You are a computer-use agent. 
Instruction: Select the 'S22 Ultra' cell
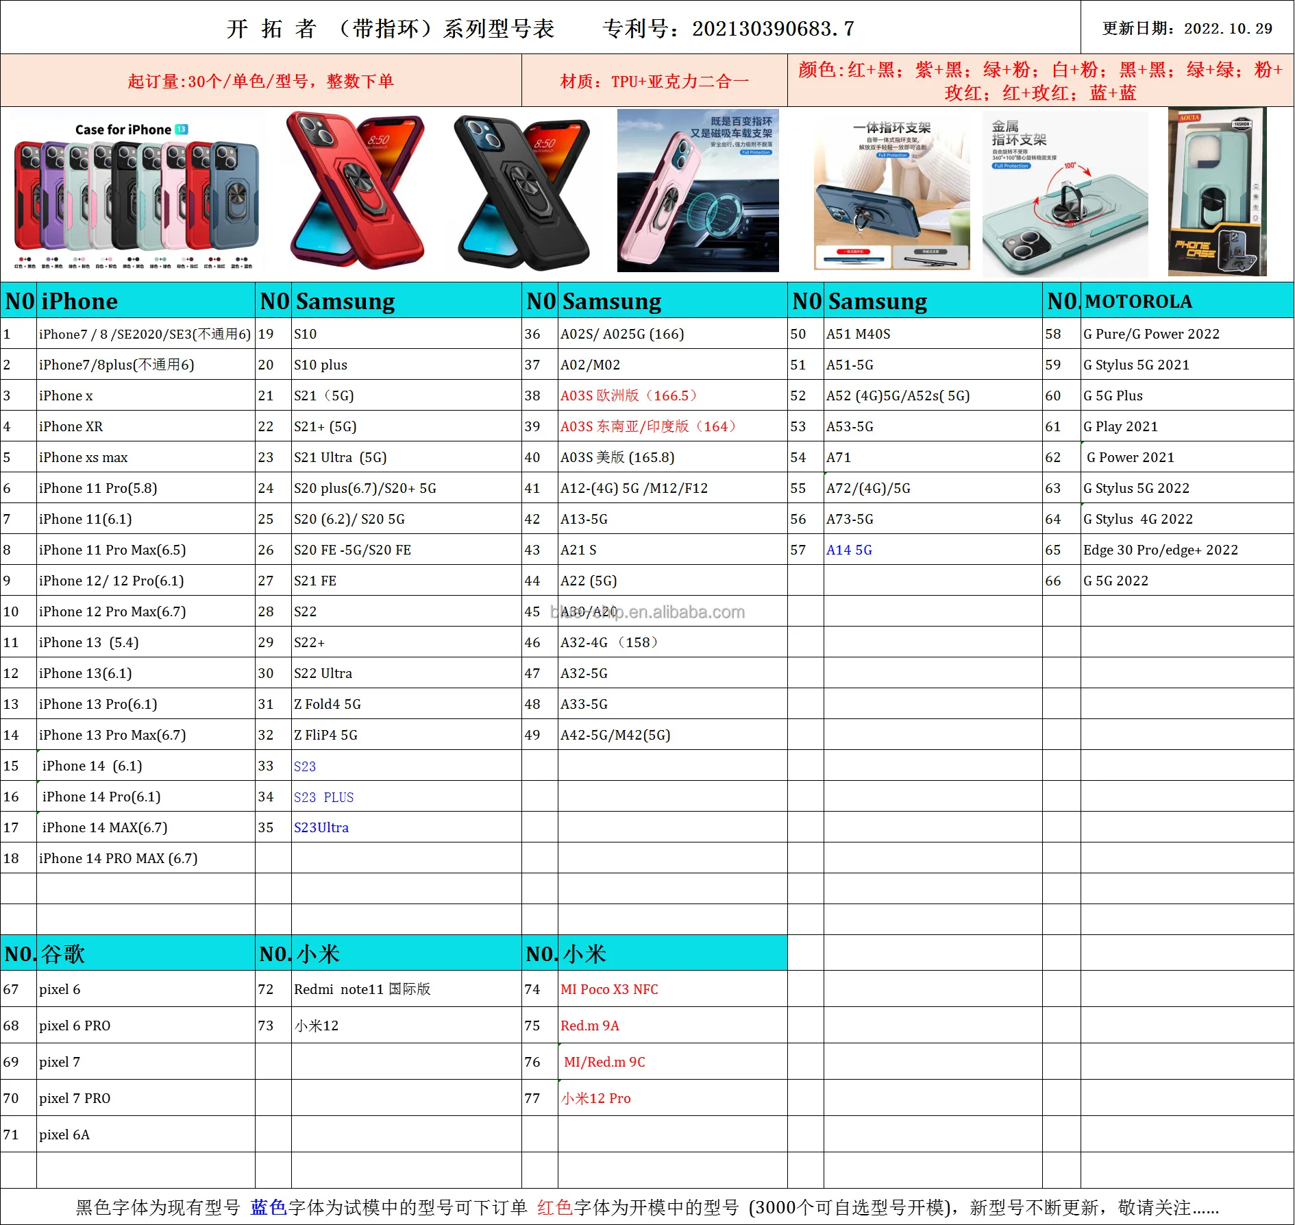406,673
